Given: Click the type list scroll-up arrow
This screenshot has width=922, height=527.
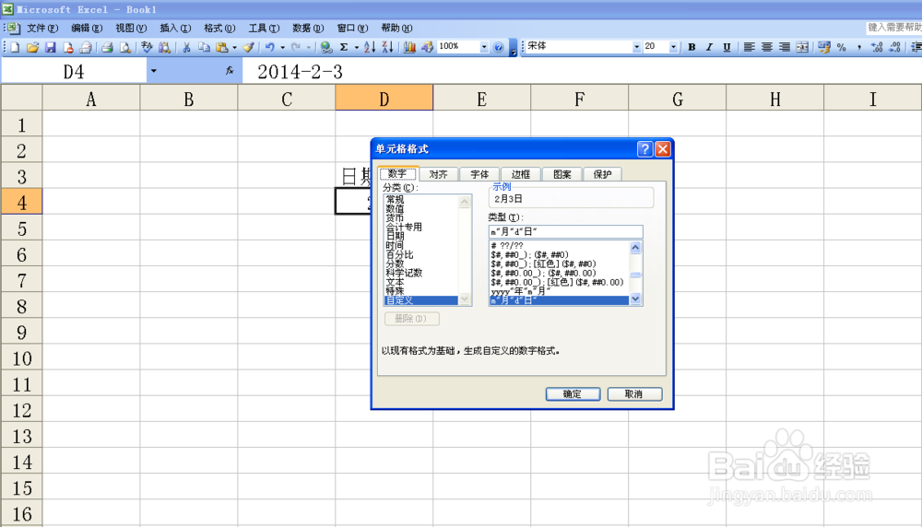Looking at the screenshot, I should click(635, 247).
